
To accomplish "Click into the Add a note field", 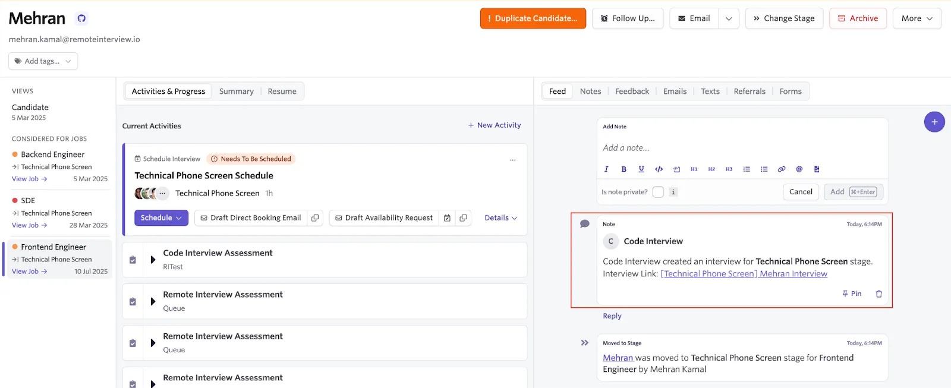I will coord(742,148).
